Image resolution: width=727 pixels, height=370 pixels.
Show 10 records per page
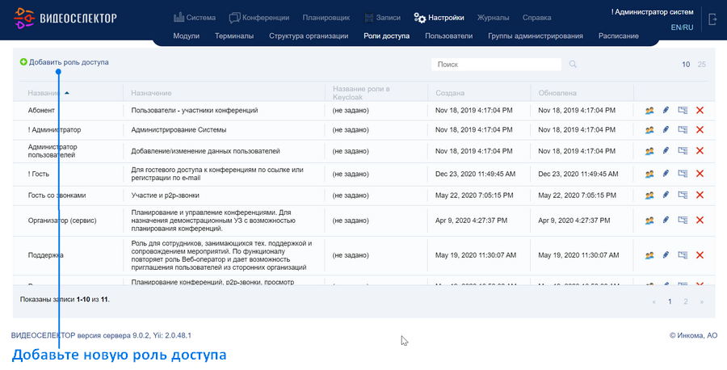point(686,65)
